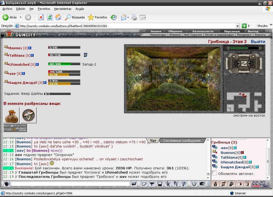Click the crown-arrow icon before Tathiana in party list
This screenshot has width=273, height=197.
click(x=6, y=55)
